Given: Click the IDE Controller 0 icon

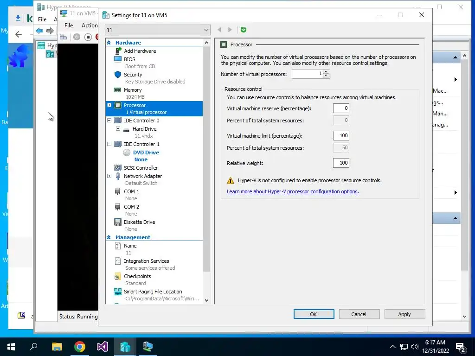Looking at the screenshot, I should pyautogui.click(x=118, y=121).
